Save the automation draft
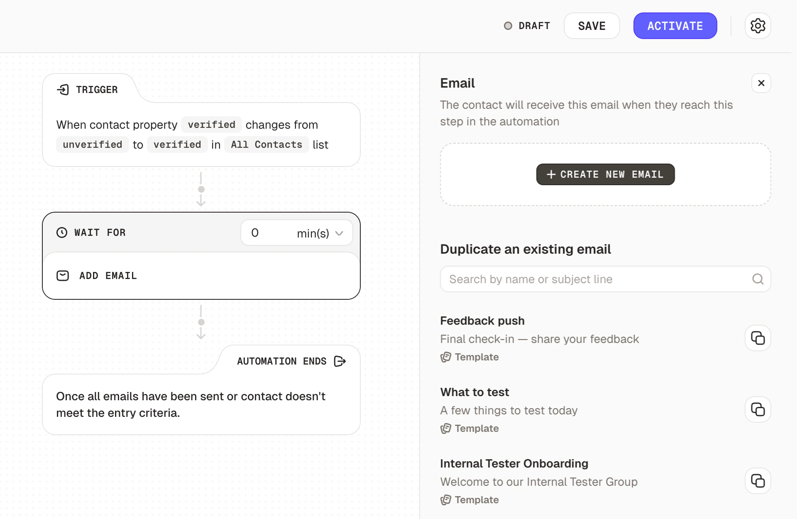 click(591, 26)
